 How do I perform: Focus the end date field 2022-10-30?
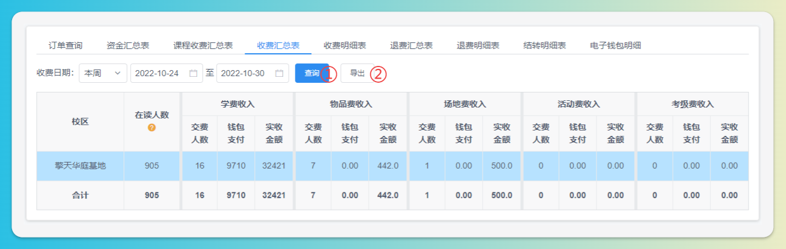coord(253,73)
